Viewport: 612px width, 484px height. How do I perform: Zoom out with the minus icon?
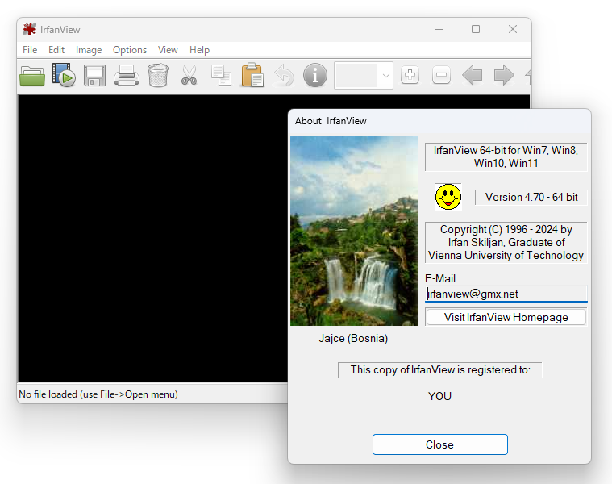(x=441, y=75)
